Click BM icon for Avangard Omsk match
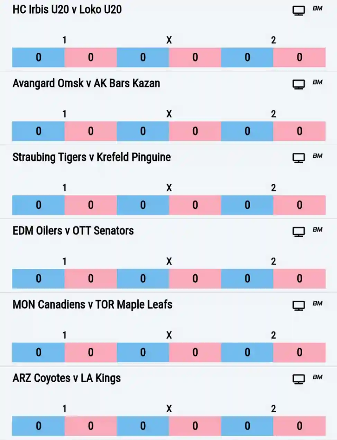The width and height of the screenshot is (337, 440). tap(317, 82)
